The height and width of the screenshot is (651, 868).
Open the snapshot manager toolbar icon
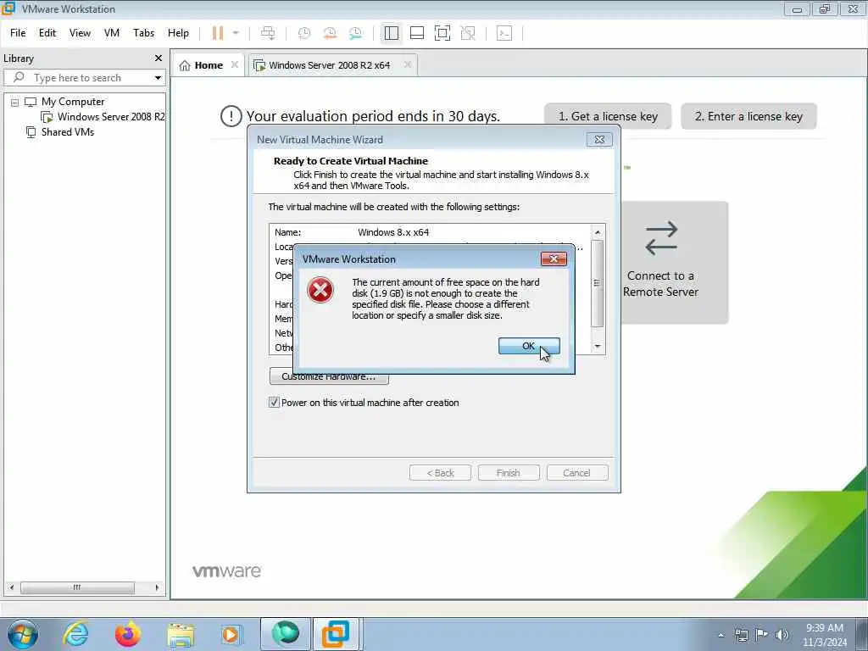click(355, 33)
